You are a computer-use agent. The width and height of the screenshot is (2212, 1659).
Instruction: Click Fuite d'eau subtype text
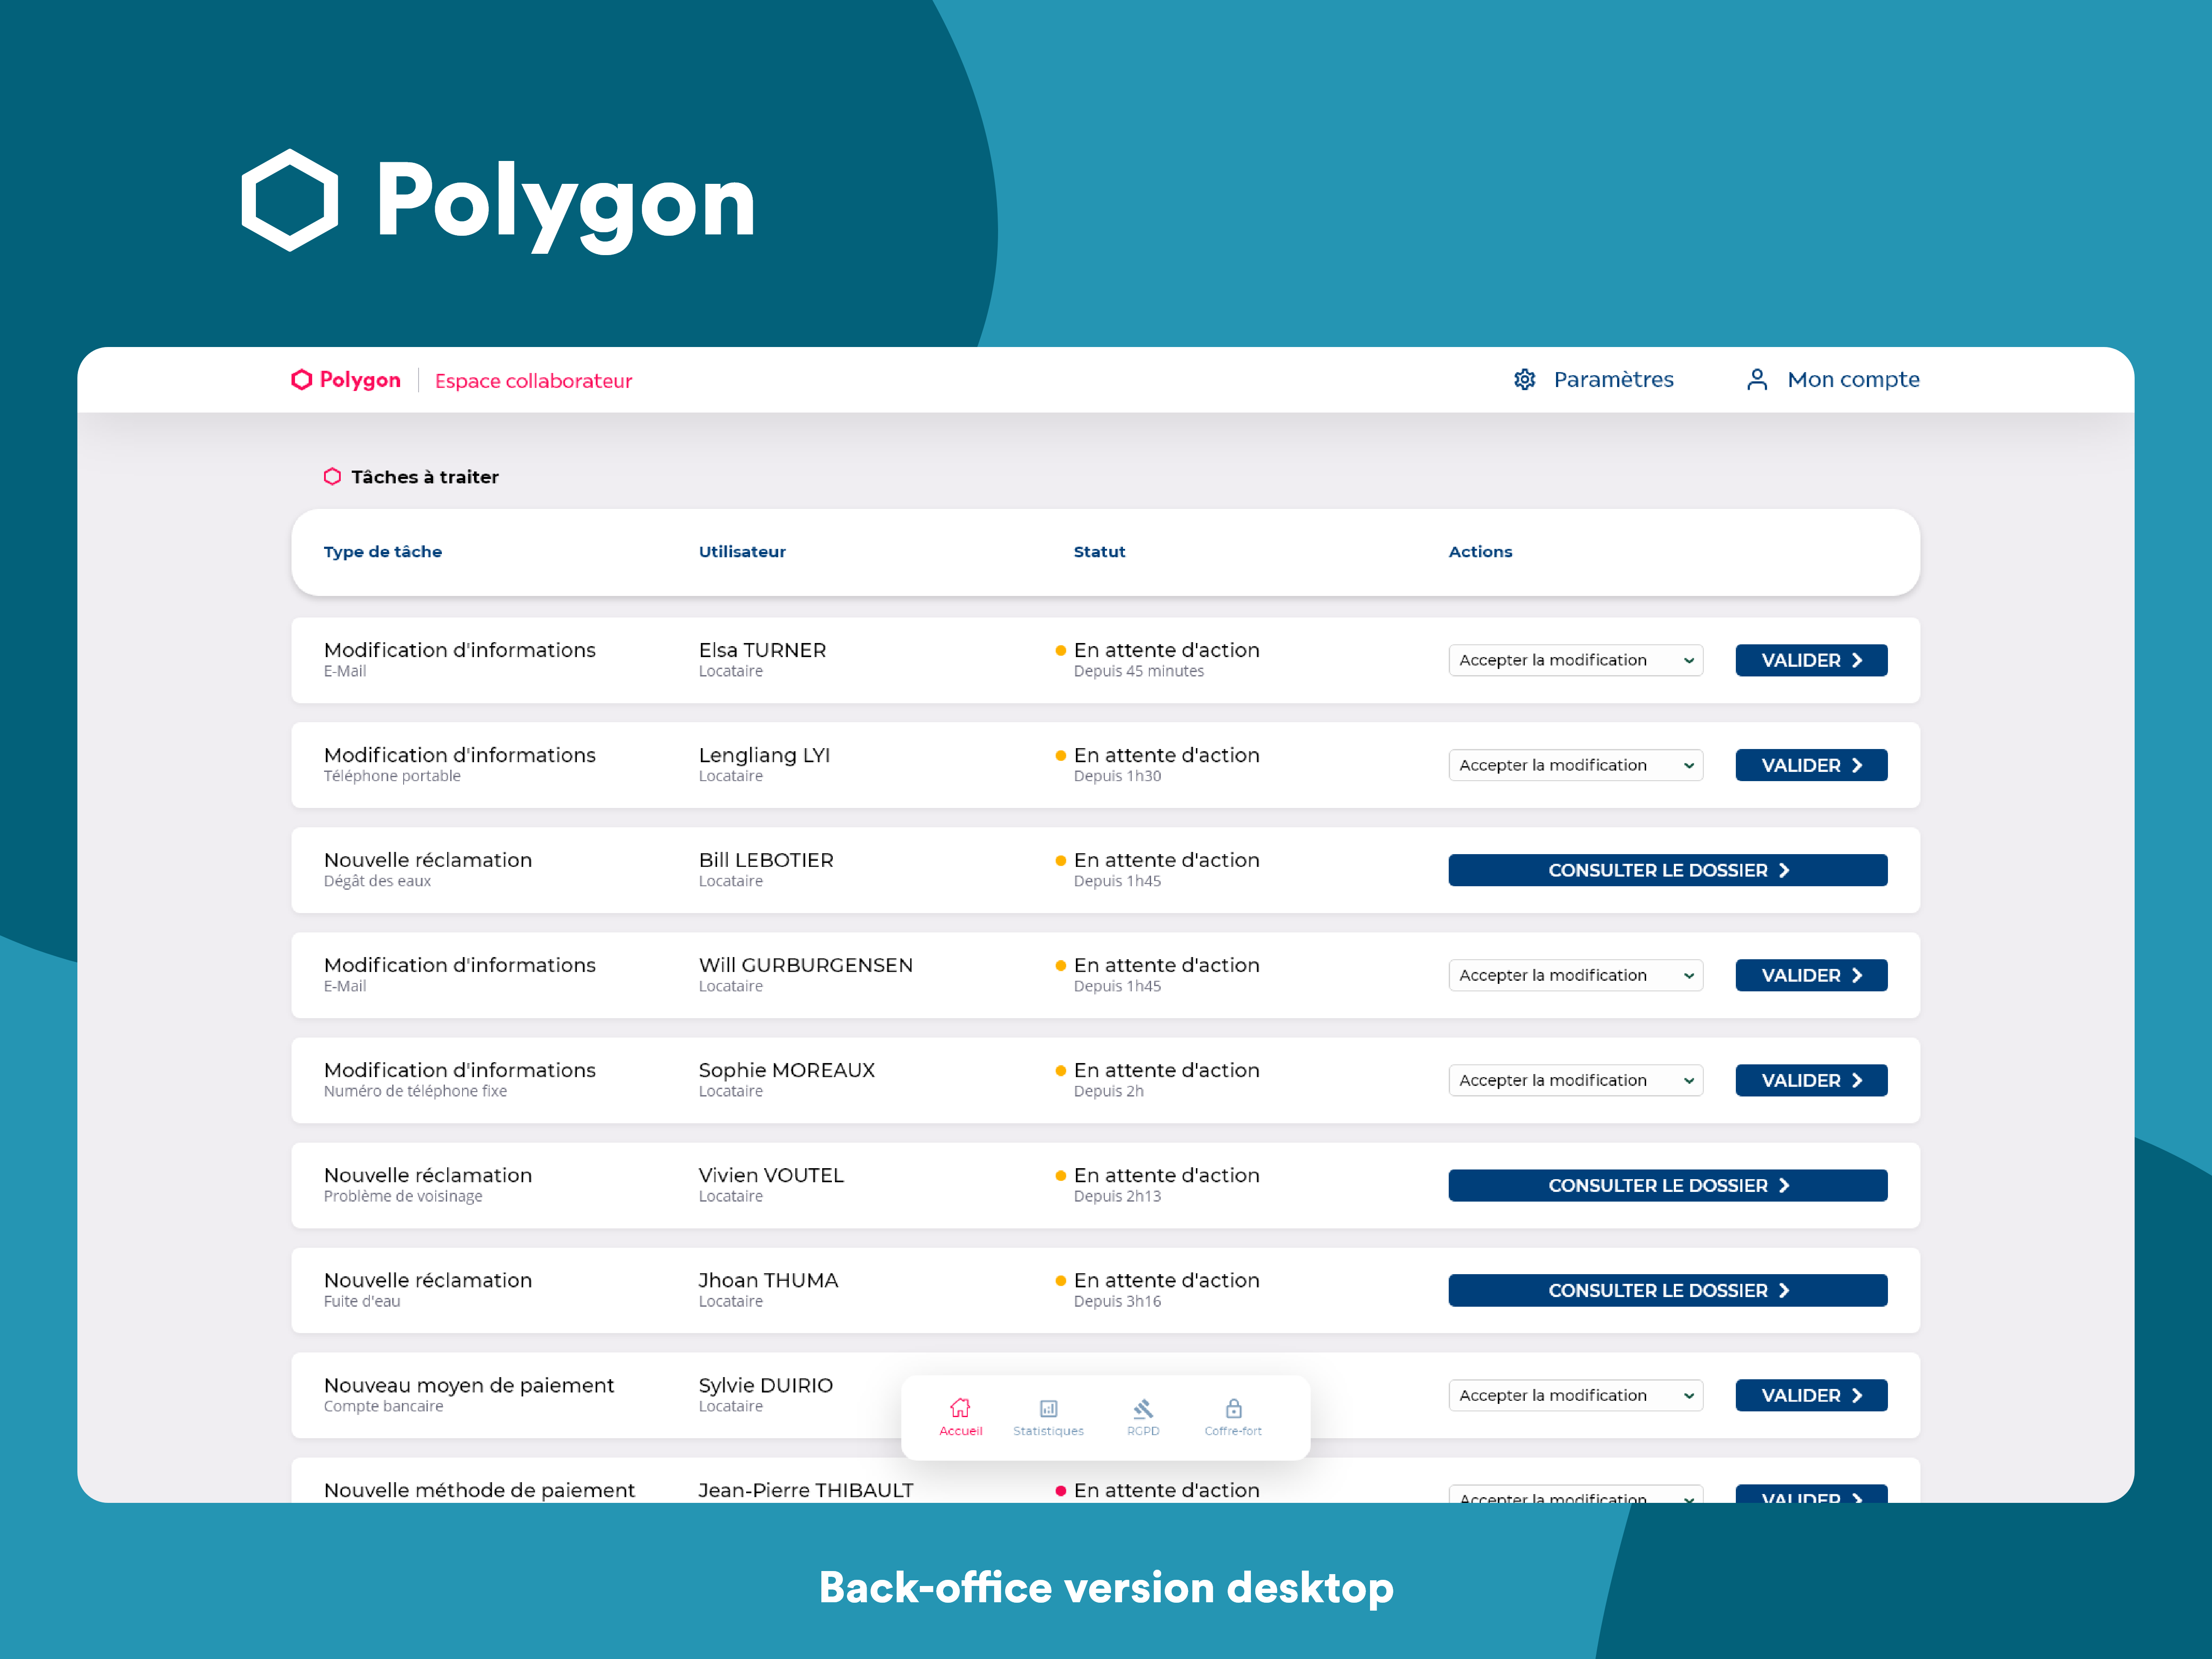[361, 1302]
